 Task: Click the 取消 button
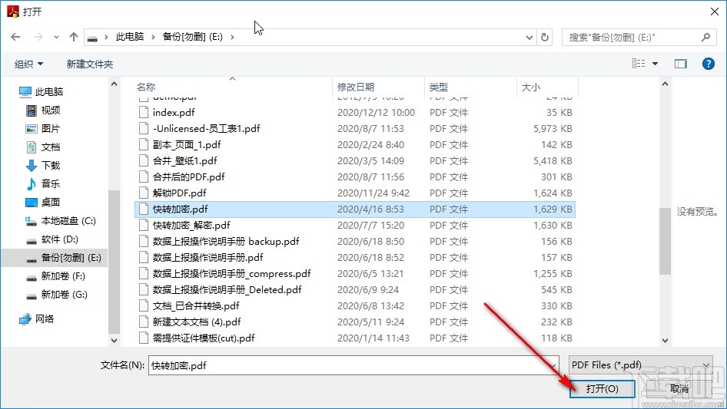(679, 388)
